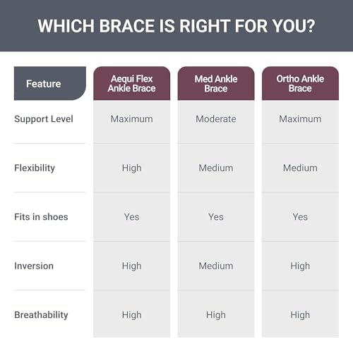Click Ortho Ankle Brace Maximum support cell
353x339 pixels.
300,121
